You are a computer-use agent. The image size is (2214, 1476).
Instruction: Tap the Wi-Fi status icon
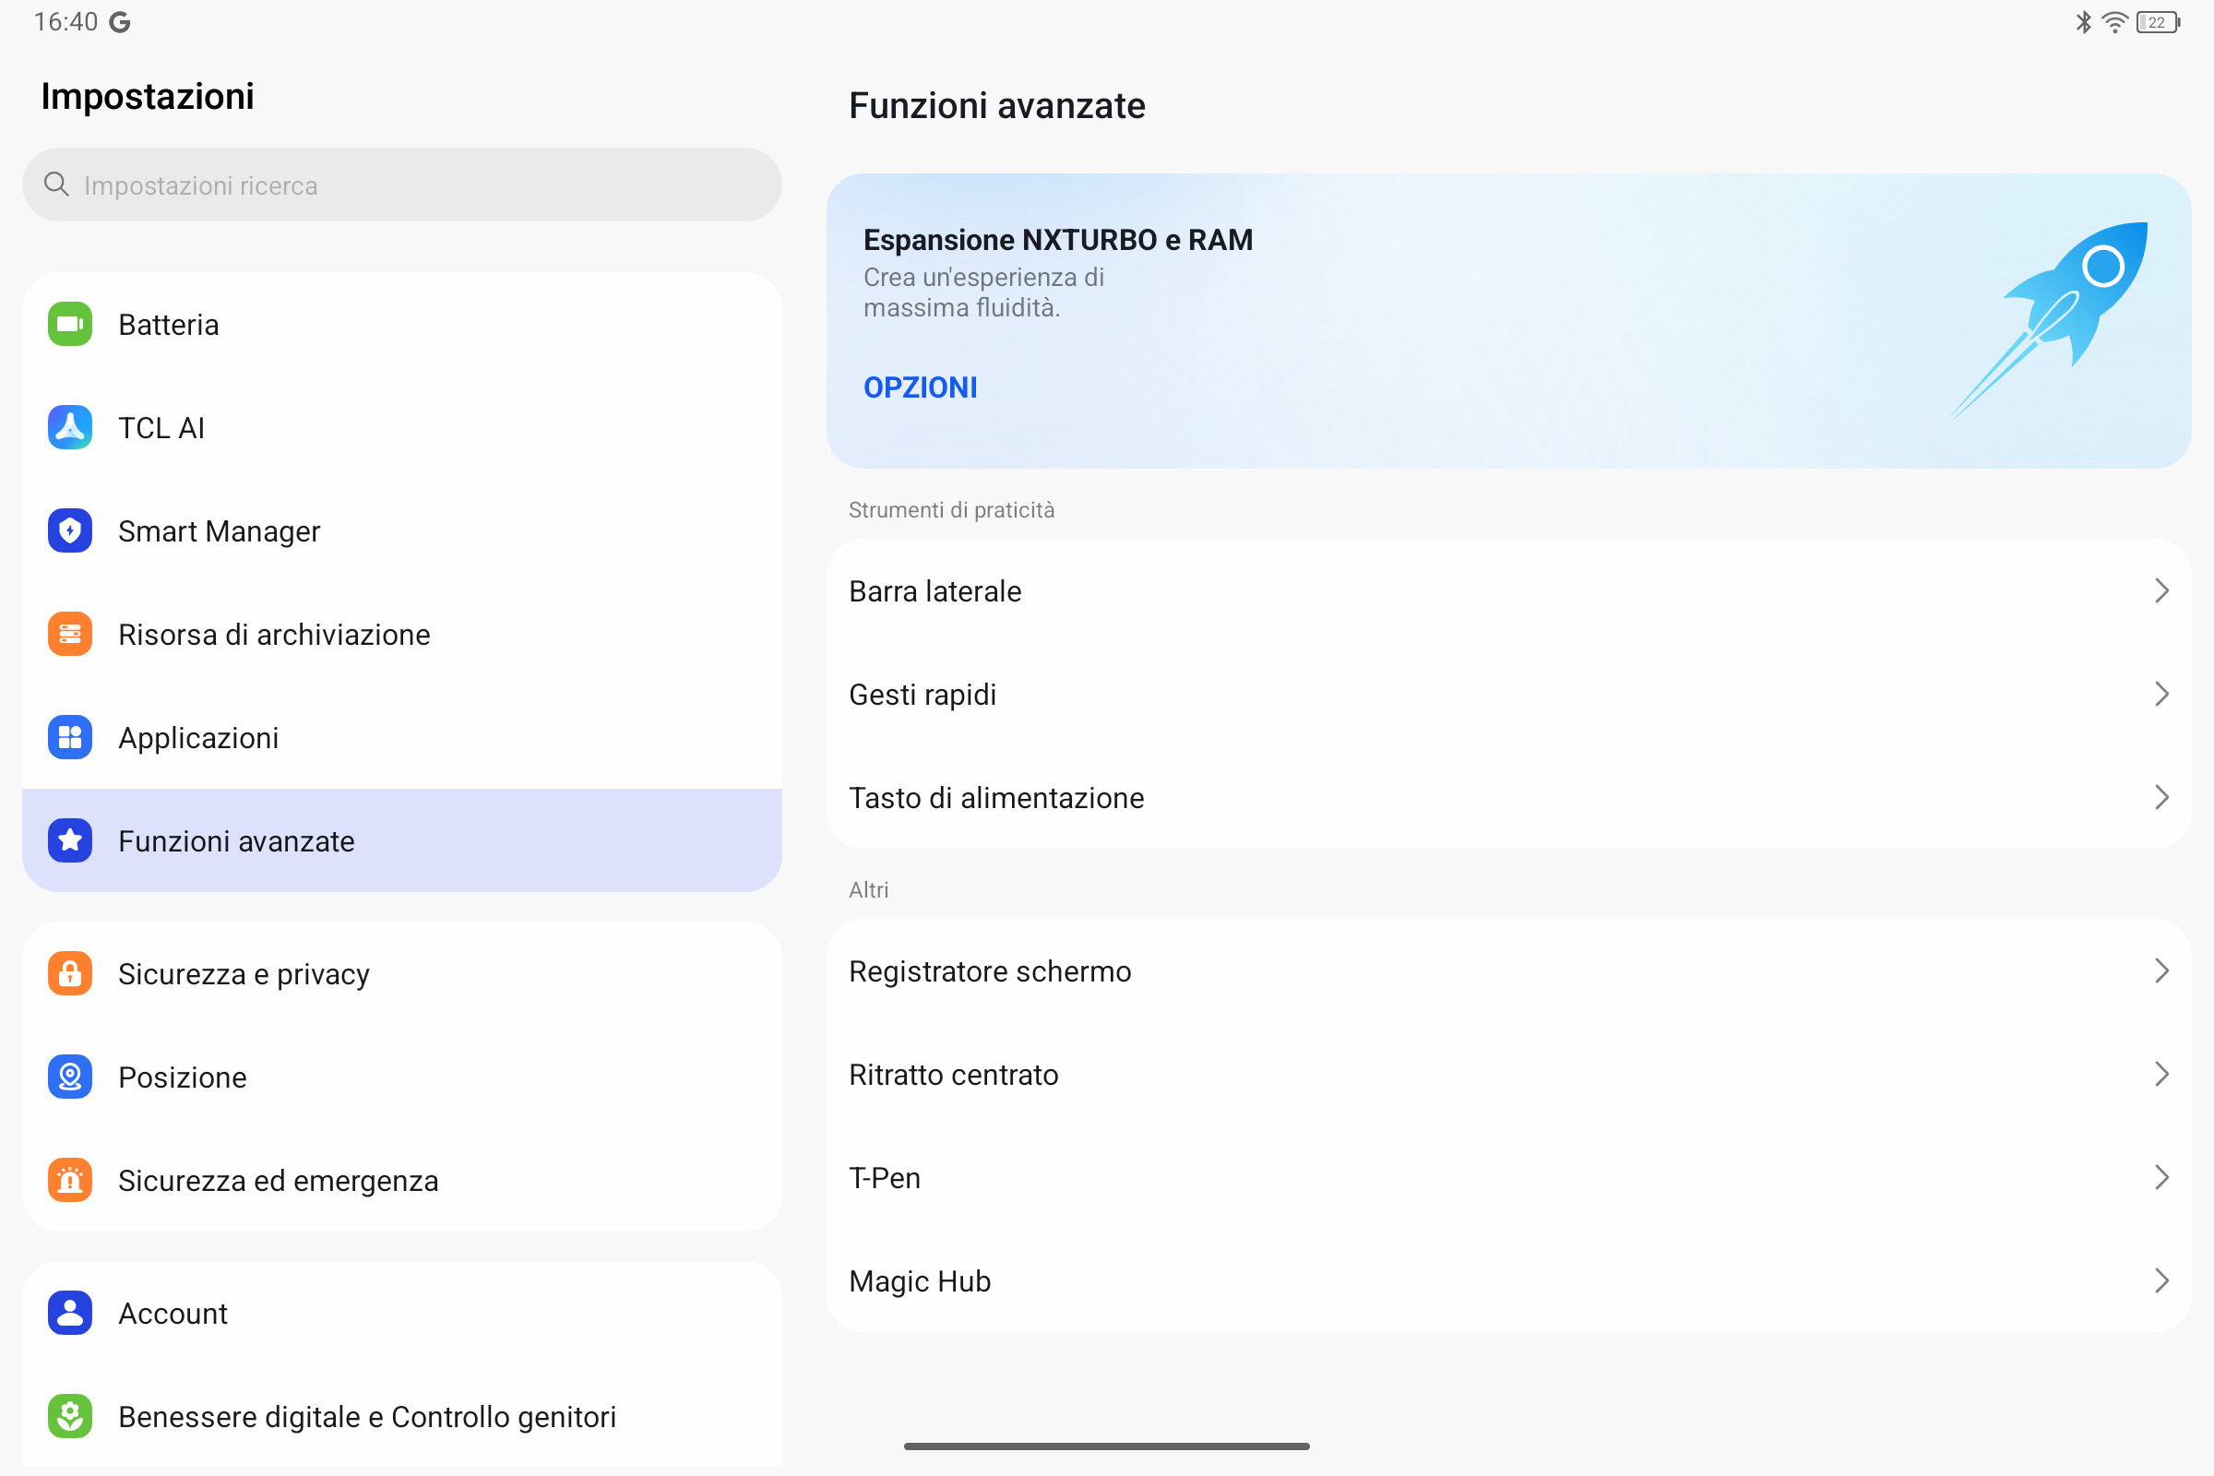[x=2115, y=21]
